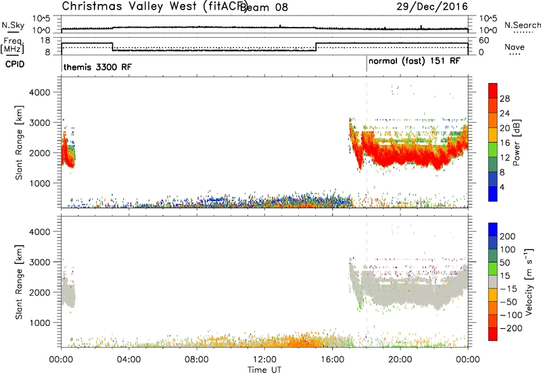
Task: Click the 'N.Sky' legend label
Action: 13,25
